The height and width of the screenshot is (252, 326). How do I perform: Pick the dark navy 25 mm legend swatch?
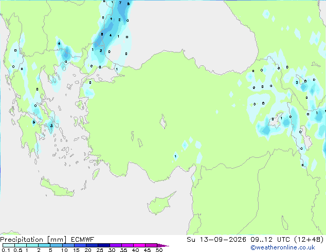(x=104, y=245)
